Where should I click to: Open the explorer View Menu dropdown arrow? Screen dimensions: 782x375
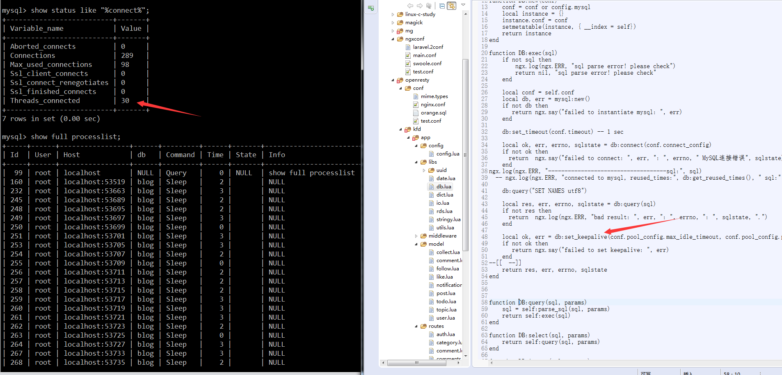tap(463, 5)
